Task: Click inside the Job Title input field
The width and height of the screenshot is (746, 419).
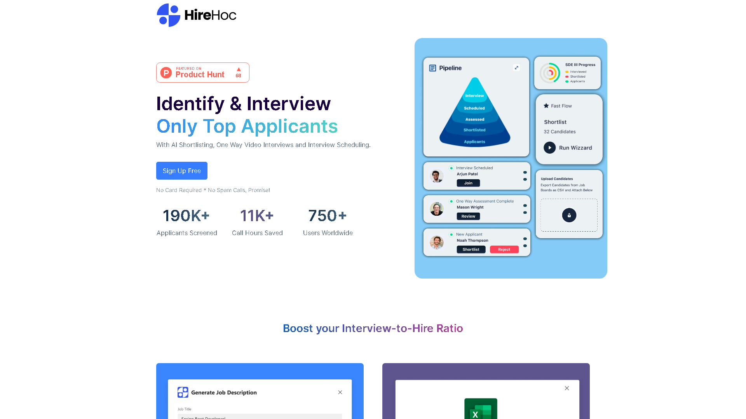Action: pos(260,417)
